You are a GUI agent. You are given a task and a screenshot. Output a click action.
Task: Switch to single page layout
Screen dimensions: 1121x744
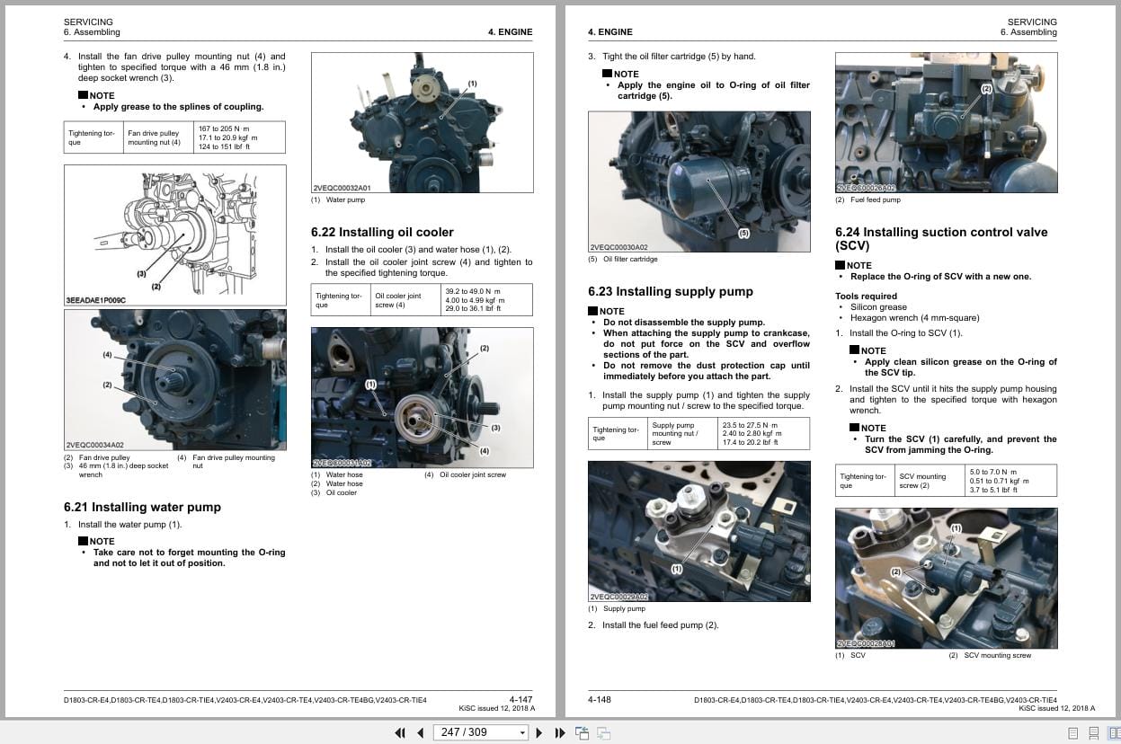pyautogui.click(x=1072, y=733)
